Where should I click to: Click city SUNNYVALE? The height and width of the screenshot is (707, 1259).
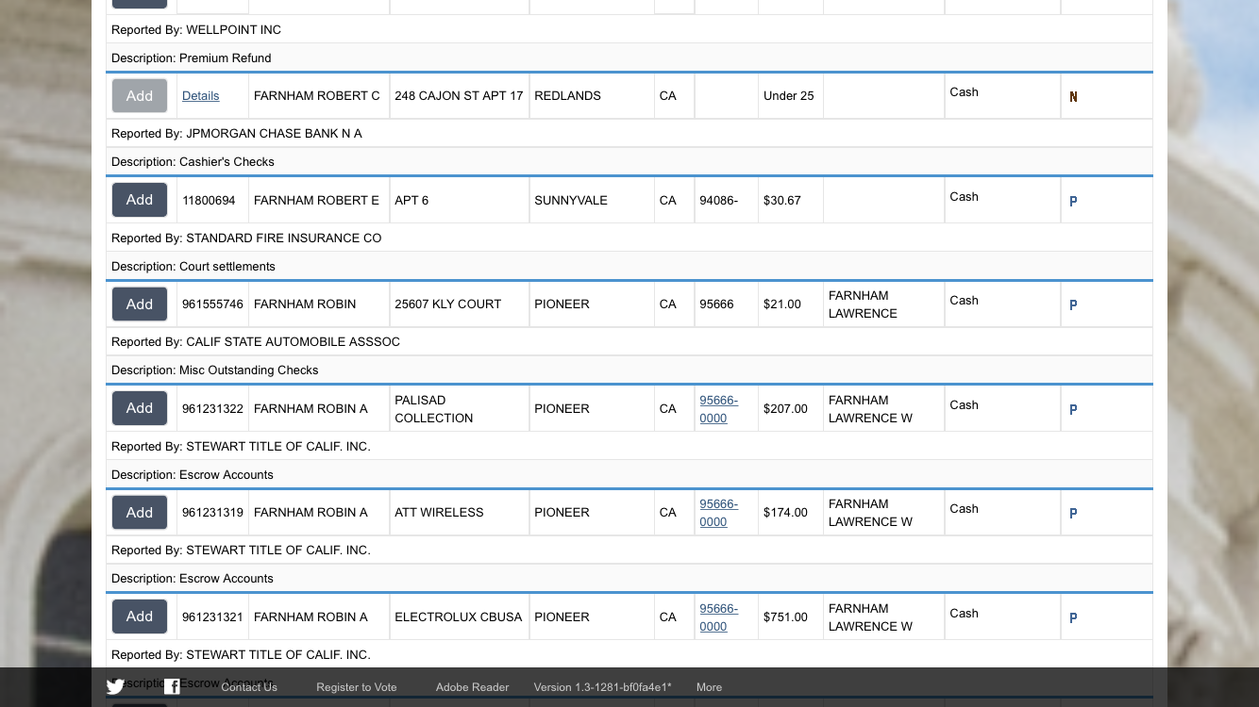[x=571, y=201]
